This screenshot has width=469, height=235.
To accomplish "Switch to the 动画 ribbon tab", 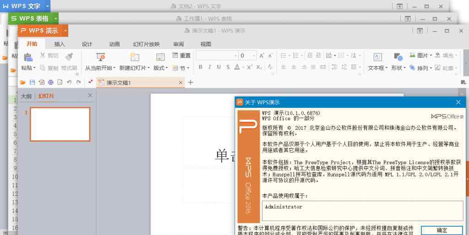I will pyautogui.click(x=115, y=44).
